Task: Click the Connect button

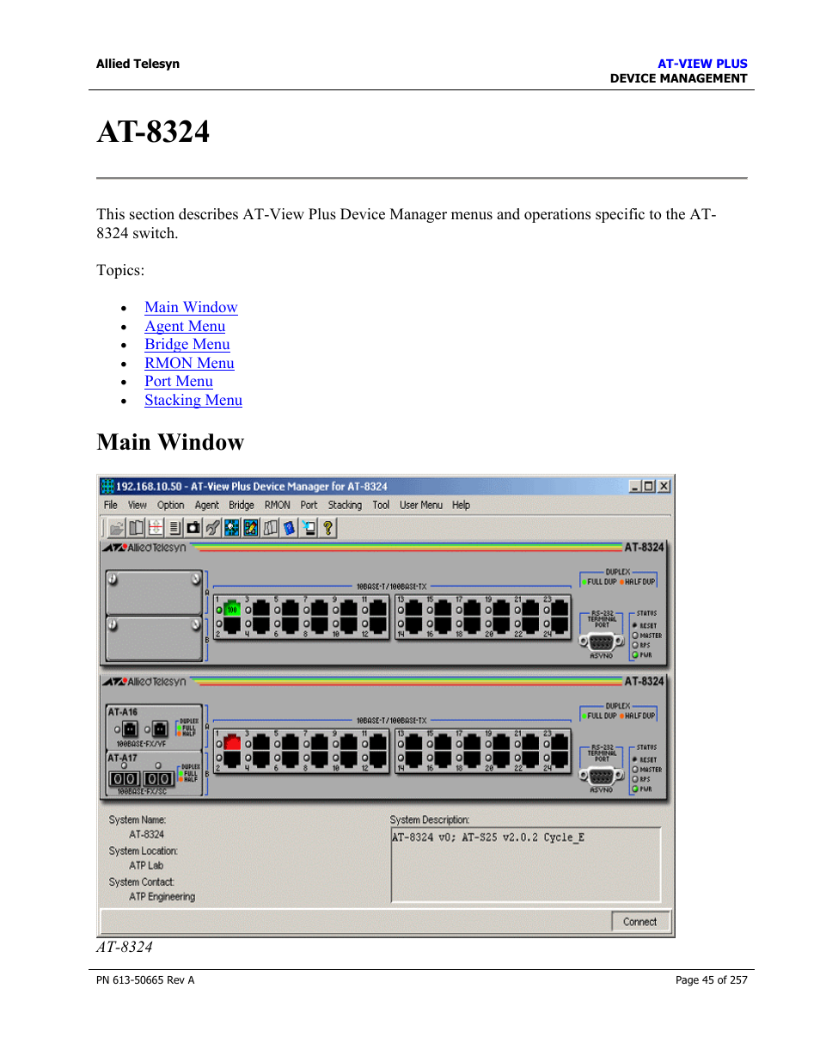Action: click(x=640, y=922)
